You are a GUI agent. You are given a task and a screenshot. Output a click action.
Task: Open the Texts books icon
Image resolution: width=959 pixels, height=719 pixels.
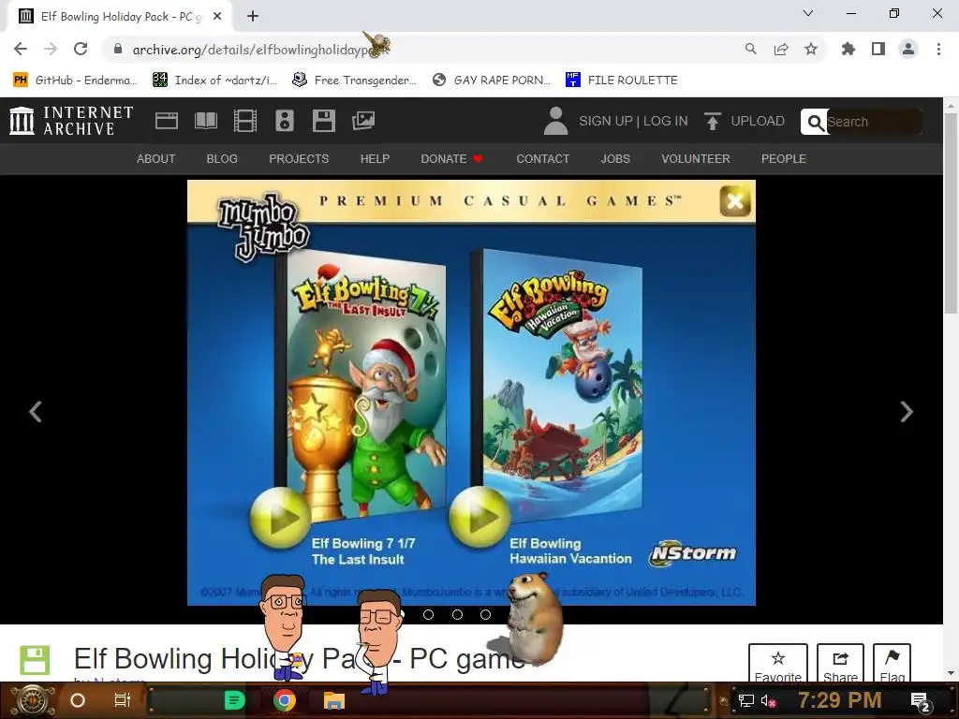[206, 121]
